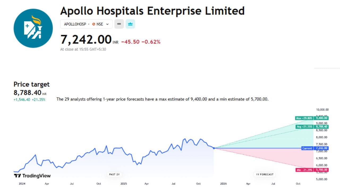The width and height of the screenshot is (340, 191).
Task: Click the 1Y FORECAST chart label
Action: point(265,174)
